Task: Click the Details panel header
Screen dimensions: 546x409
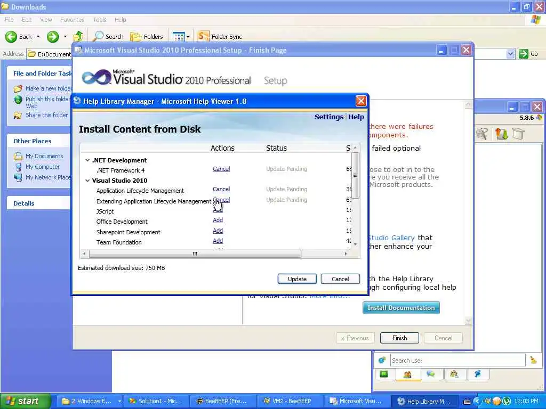Action: coord(38,203)
